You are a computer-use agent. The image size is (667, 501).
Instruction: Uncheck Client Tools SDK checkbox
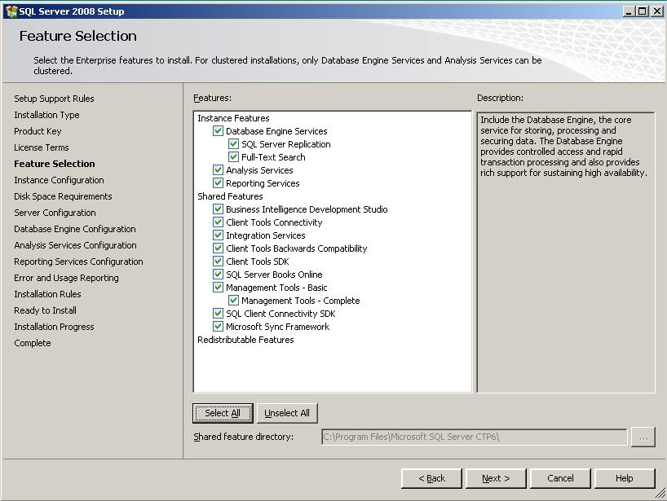tap(218, 261)
